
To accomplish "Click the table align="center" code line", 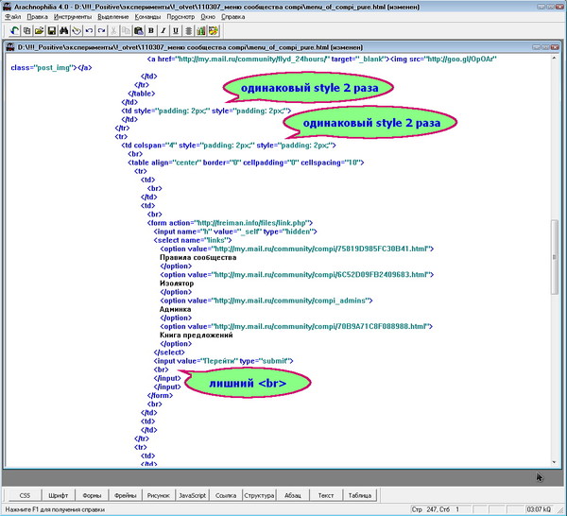I will [246, 163].
